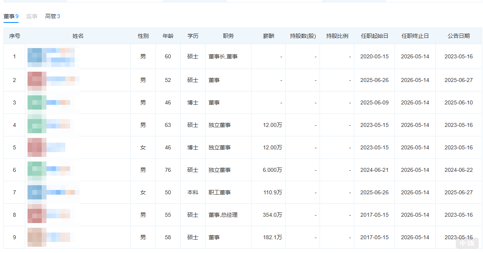Sort by the 年龄 column header
Viewport: 483px width, 253px height.
click(x=168, y=36)
